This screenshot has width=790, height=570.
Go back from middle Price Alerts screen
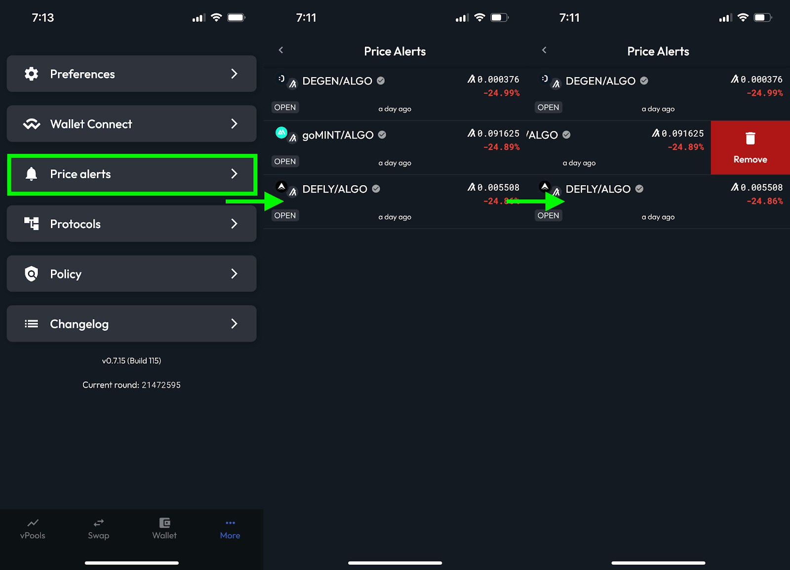point(281,50)
